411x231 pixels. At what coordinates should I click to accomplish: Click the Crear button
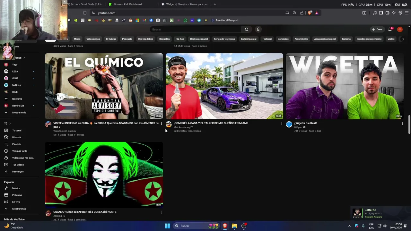(377, 29)
